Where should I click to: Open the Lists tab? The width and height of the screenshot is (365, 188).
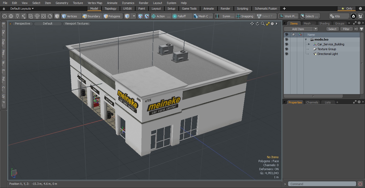(328, 102)
